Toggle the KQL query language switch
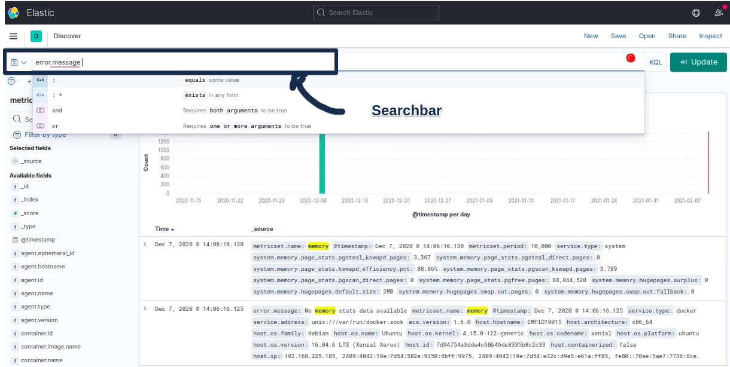Screen dimensions: 730x367 point(656,62)
